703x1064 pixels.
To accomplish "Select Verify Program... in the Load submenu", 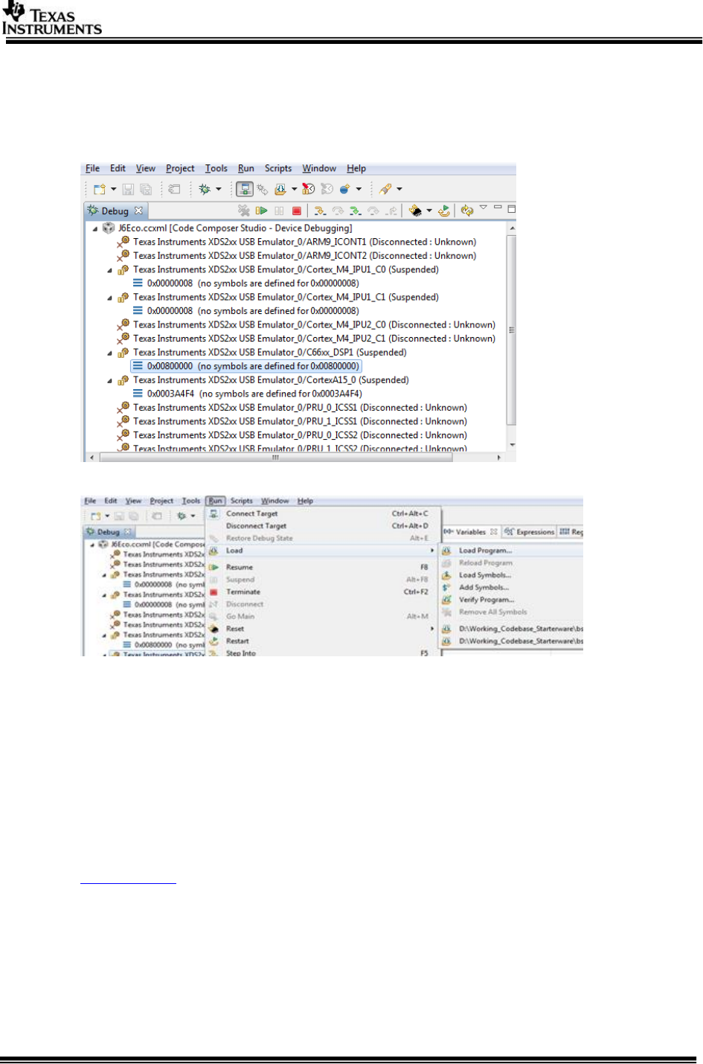I will [487, 600].
